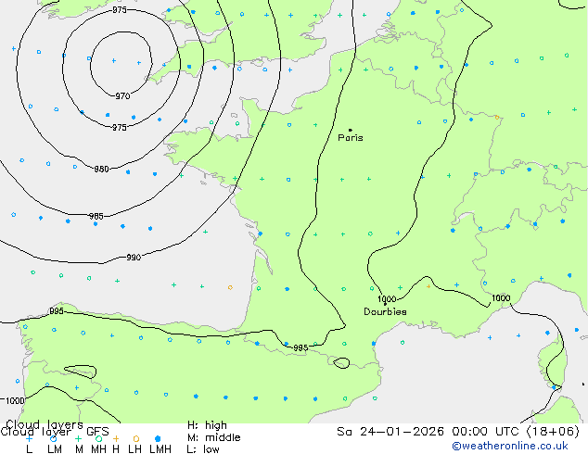Click the 990 isobar label
This screenshot has width=588, height=454.
click(x=134, y=258)
